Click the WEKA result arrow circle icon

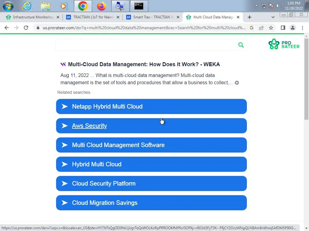coord(237,83)
